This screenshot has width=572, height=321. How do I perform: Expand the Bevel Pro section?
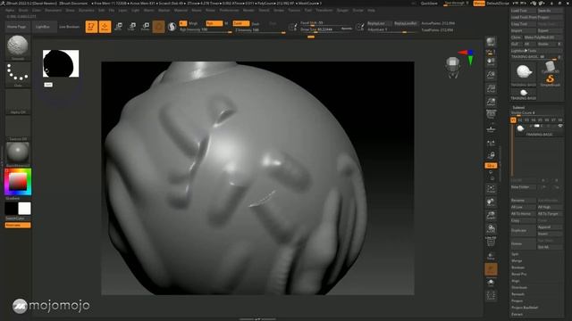pos(518,274)
